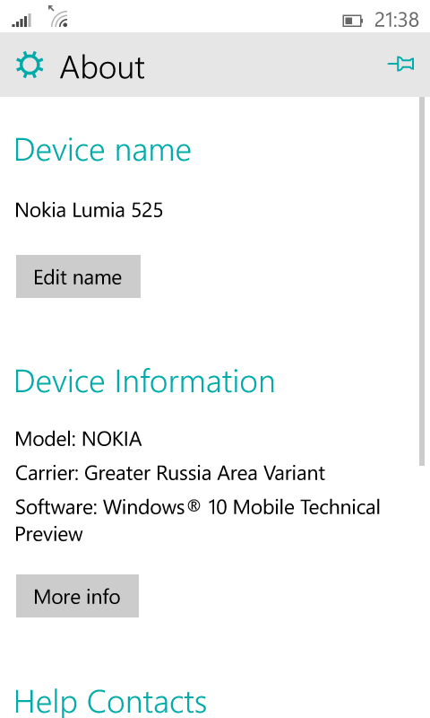Tap the Device Information heading

click(144, 381)
